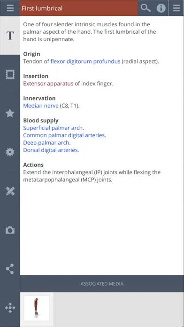Select the text T sidebar tab
This screenshot has height=327, width=184.
10,36
